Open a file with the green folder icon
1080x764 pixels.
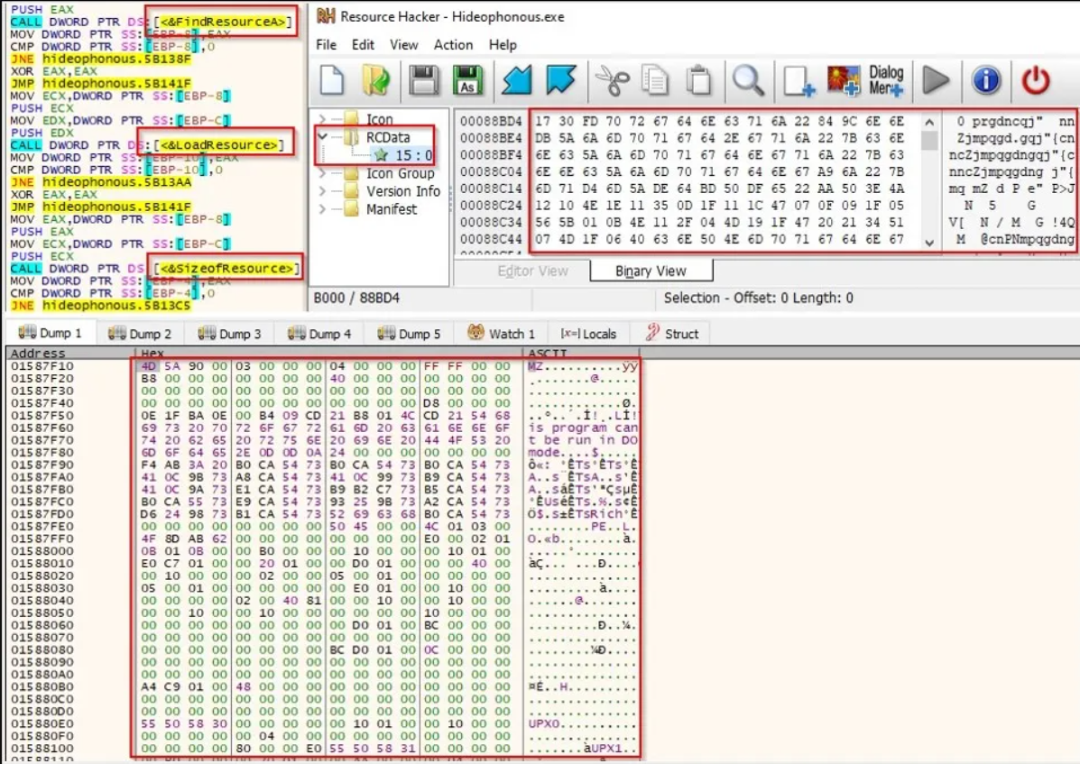click(x=376, y=80)
